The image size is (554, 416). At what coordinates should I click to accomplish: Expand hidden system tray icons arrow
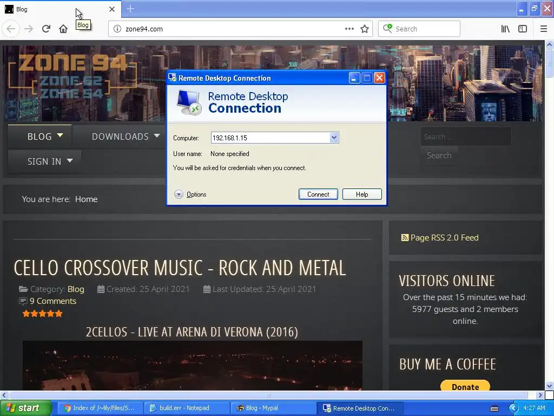(513, 408)
